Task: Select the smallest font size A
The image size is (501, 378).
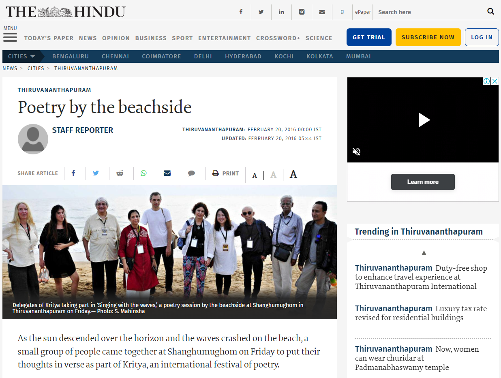Action: point(255,175)
